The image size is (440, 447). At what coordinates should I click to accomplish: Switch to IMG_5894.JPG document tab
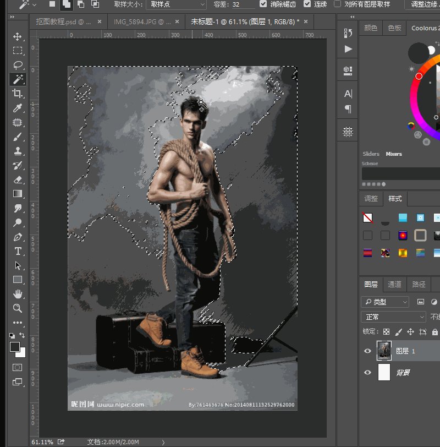click(x=142, y=21)
